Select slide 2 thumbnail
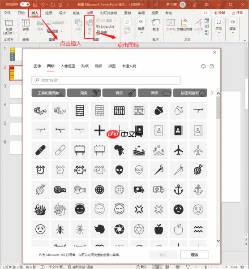This screenshot has height=269, width=249. pyautogui.click(x=16, y=73)
